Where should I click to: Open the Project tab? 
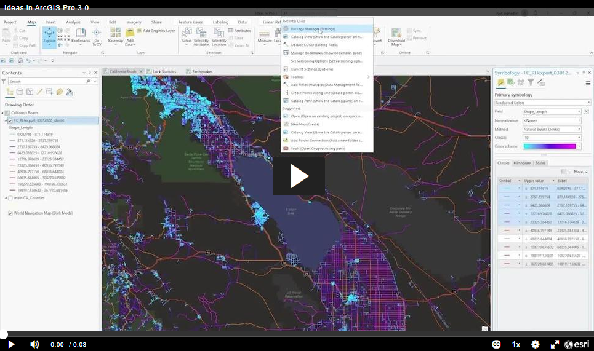[x=10, y=22]
